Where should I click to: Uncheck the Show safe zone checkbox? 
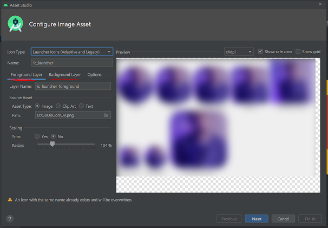pos(261,51)
